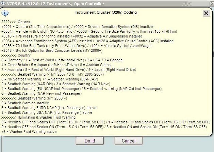
Task: Click the 'xxxx?xx: Country' line
Action: click(x=16, y=55)
